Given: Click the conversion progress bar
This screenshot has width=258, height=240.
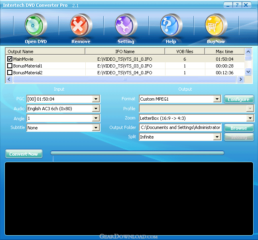Looking at the screenshot, I should tap(138, 153).
